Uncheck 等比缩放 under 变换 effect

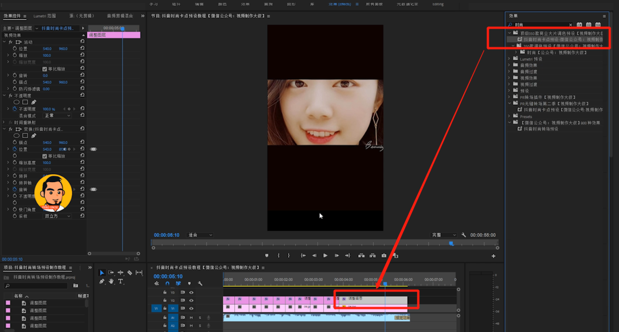point(45,156)
